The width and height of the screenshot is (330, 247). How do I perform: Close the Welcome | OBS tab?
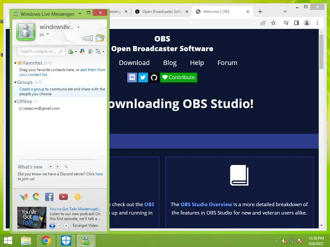(248, 12)
